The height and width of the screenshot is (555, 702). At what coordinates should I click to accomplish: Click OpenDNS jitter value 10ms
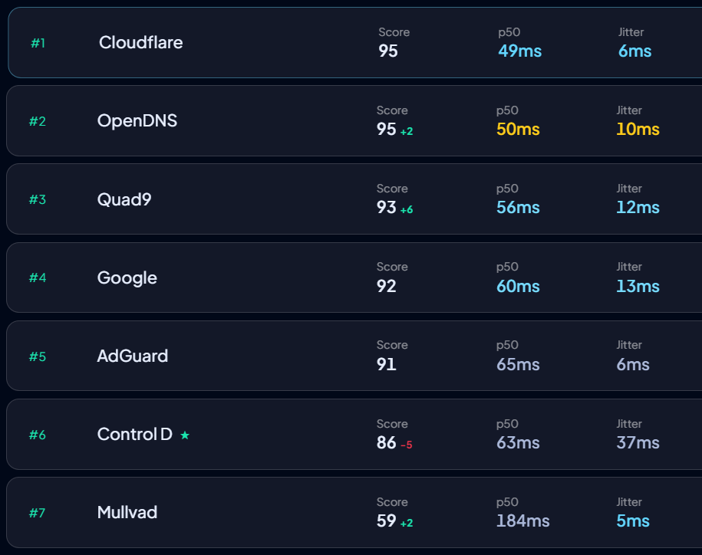pos(638,130)
